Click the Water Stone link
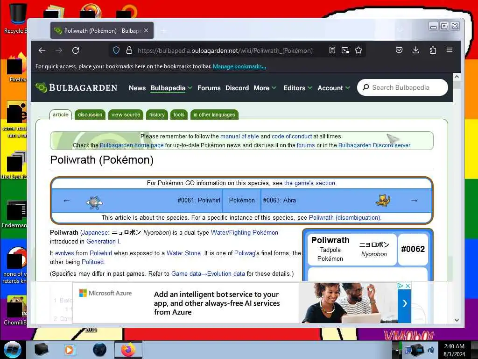 183,253
